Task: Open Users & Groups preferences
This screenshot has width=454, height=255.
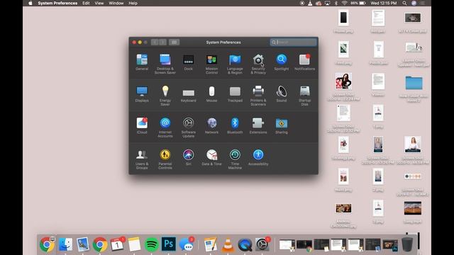Action: coord(142,159)
